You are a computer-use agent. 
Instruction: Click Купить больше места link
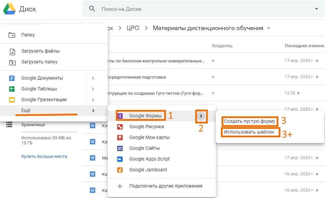pyautogui.click(x=44, y=157)
